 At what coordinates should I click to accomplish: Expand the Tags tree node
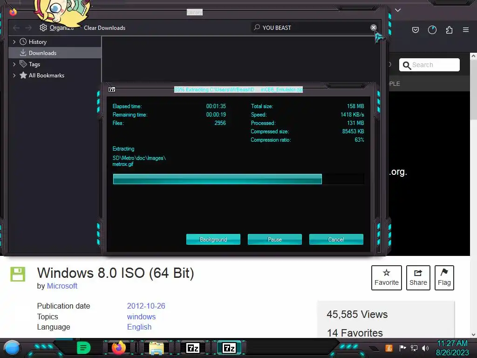[x=14, y=64]
